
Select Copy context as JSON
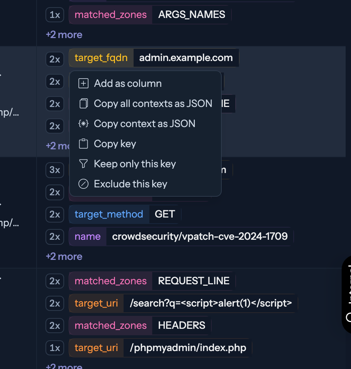[x=145, y=123]
